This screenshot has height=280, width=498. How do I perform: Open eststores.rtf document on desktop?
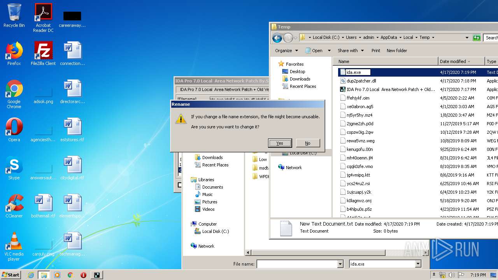[x=72, y=130]
